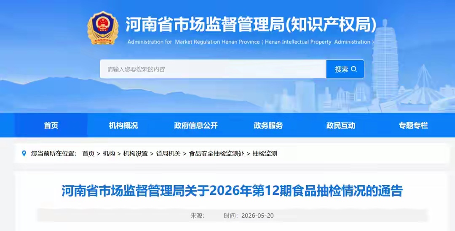The height and width of the screenshot is (231, 455).
Task: Open the 首页 navigation tab
Action: 51,125
